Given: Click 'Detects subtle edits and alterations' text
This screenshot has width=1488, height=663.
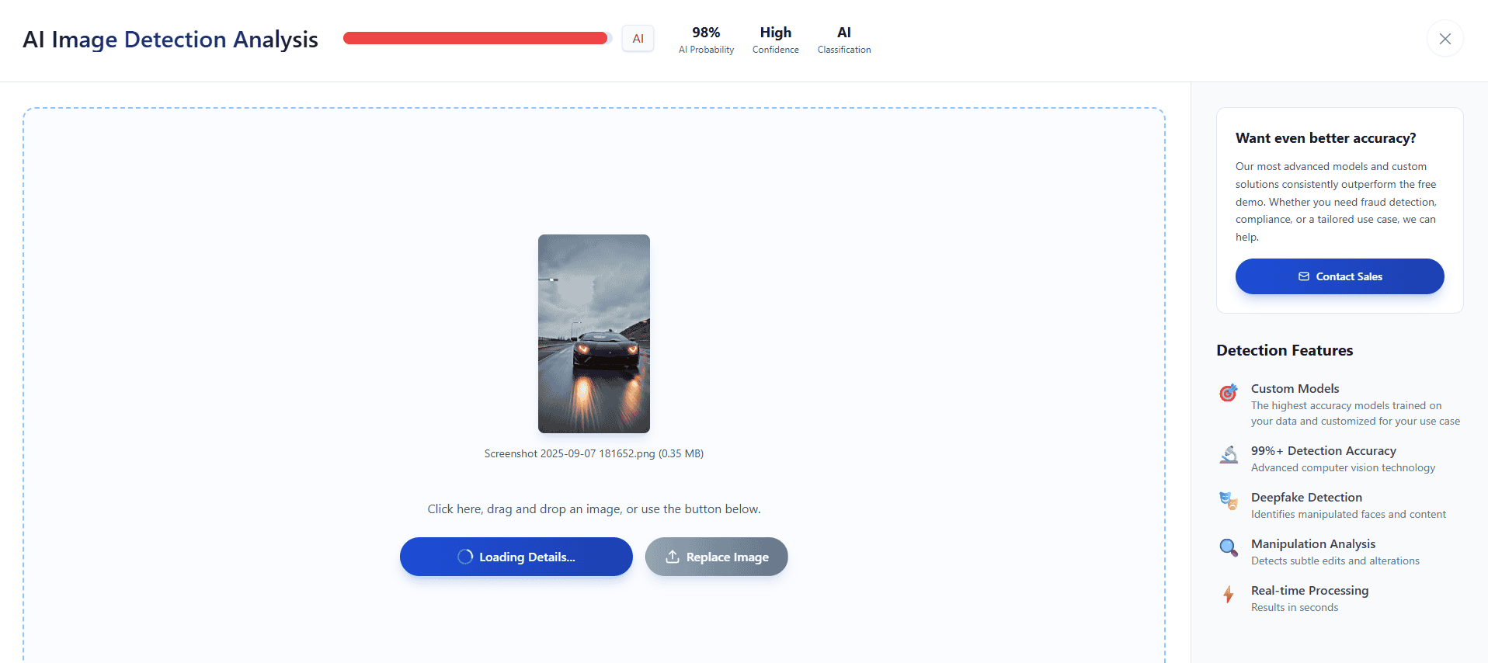Looking at the screenshot, I should (x=1335, y=561).
